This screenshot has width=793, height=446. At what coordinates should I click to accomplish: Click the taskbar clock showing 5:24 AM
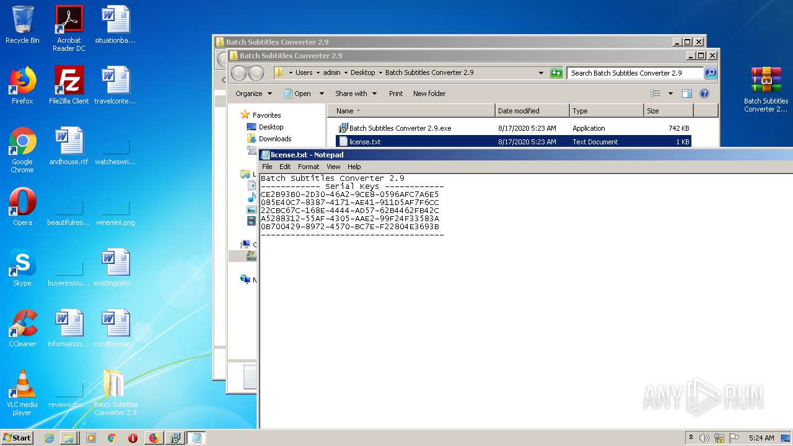pyautogui.click(x=761, y=438)
